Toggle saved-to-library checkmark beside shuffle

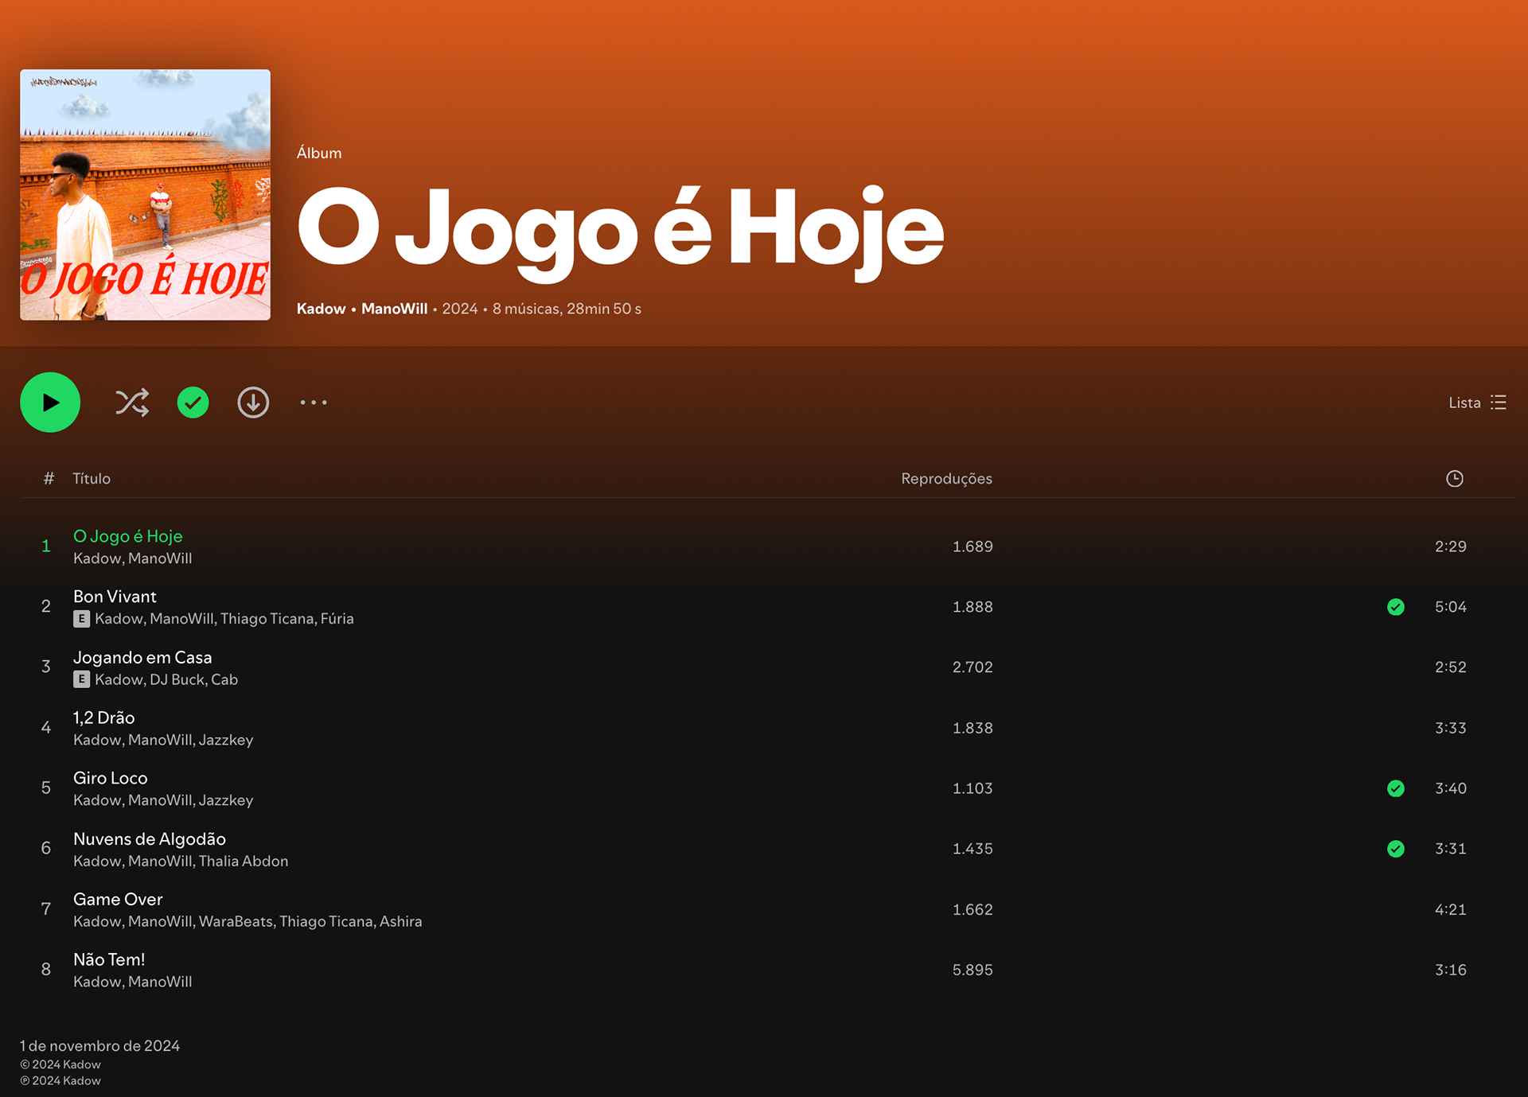(193, 403)
